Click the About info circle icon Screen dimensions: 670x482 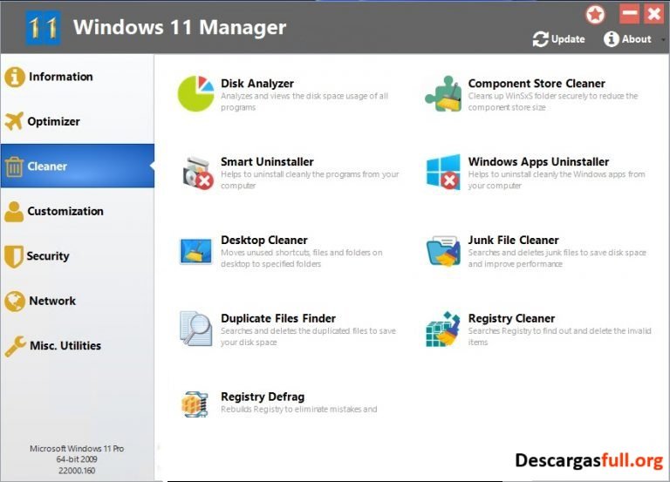(x=611, y=39)
